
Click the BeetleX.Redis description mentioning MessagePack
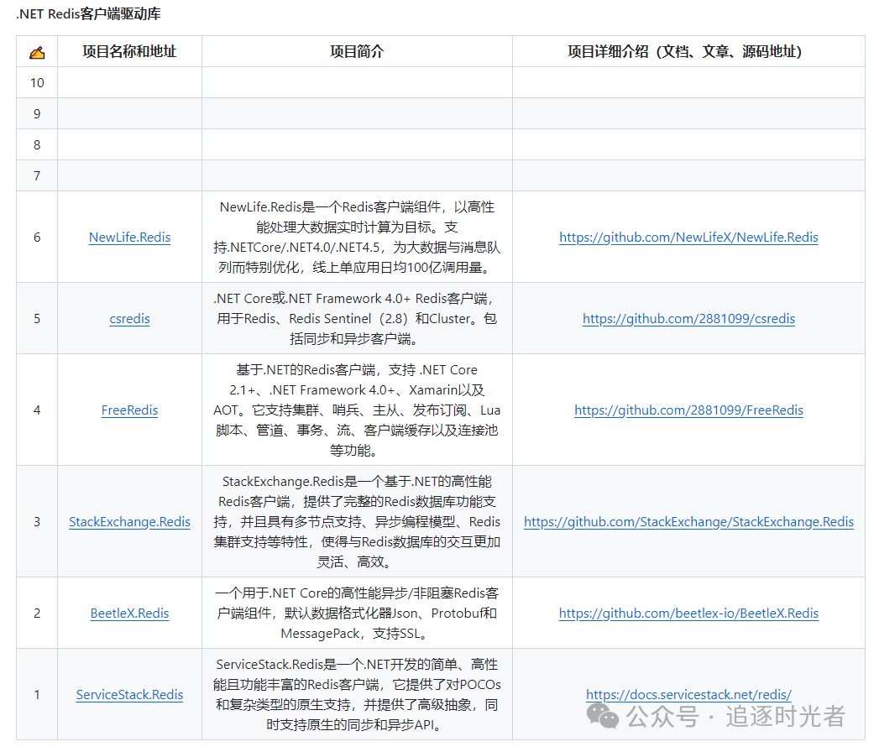pos(358,614)
